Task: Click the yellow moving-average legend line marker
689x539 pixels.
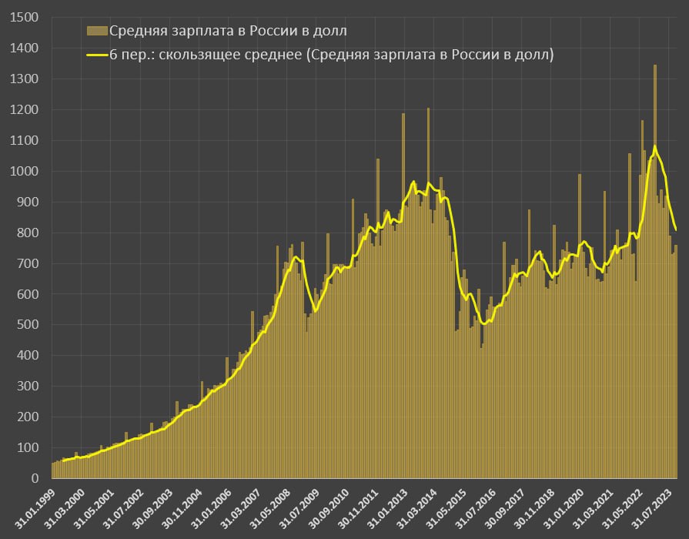Action: [x=96, y=55]
